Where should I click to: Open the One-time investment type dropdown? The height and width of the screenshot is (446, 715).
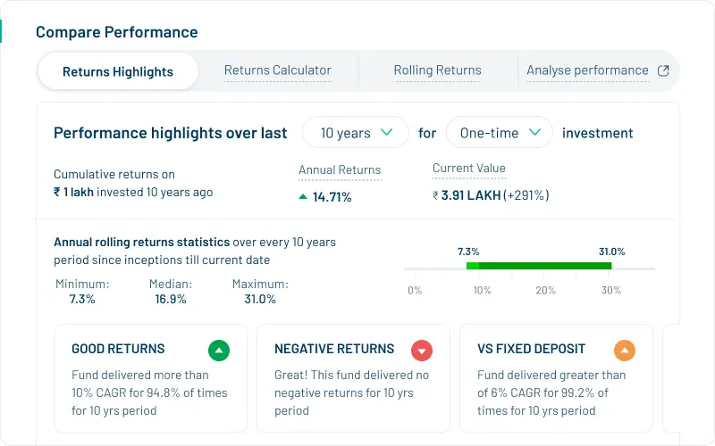pos(499,133)
